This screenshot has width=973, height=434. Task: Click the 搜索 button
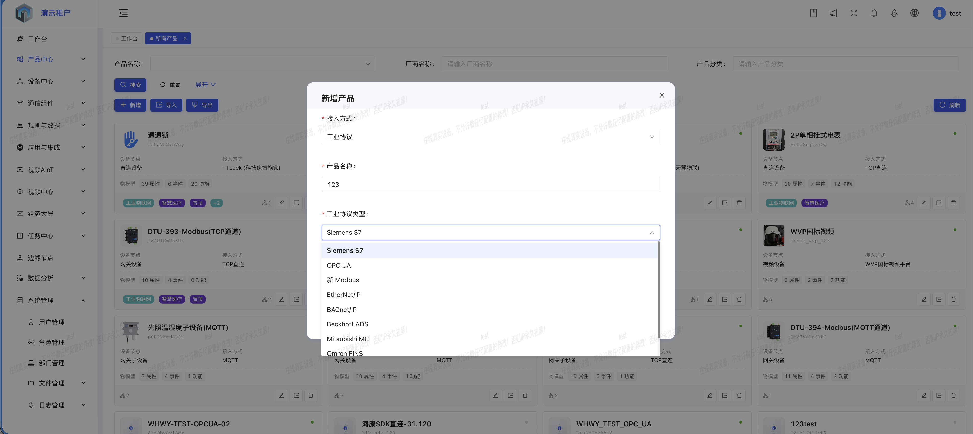click(130, 85)
